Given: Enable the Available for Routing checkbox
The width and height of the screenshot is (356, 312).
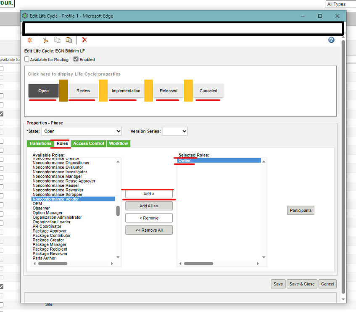Looking at the screenshot, I should click(27, 59).
